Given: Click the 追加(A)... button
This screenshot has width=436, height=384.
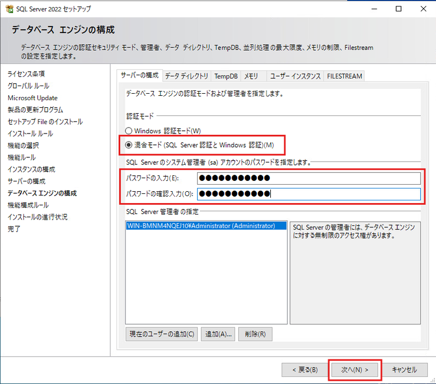Looking at the screenshot, I should click(x=219, y=334).
